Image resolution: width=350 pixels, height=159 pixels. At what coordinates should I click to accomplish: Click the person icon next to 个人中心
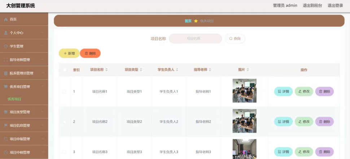coord(6,33)
